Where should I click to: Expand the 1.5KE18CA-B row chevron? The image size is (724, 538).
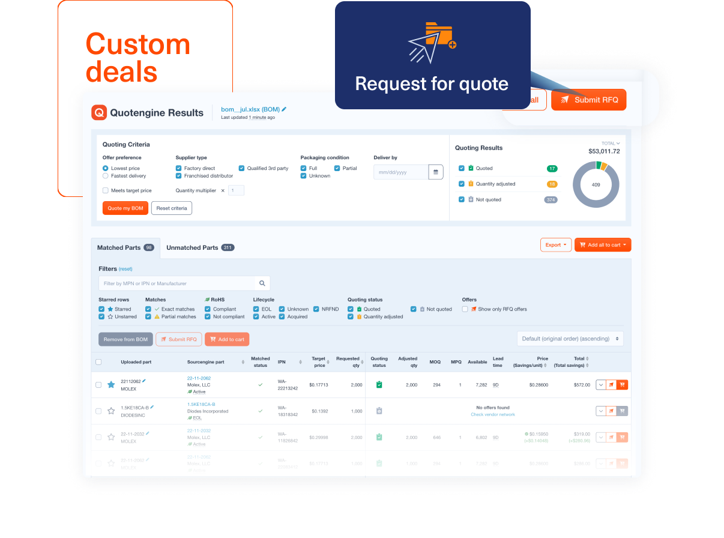[x=601, y=411]
